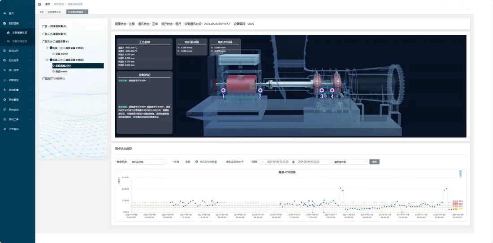This screenshot has height=243, width=493.
Task: Select tree node 厂区一(四通道采集卡)
Action: click(54, 26)
